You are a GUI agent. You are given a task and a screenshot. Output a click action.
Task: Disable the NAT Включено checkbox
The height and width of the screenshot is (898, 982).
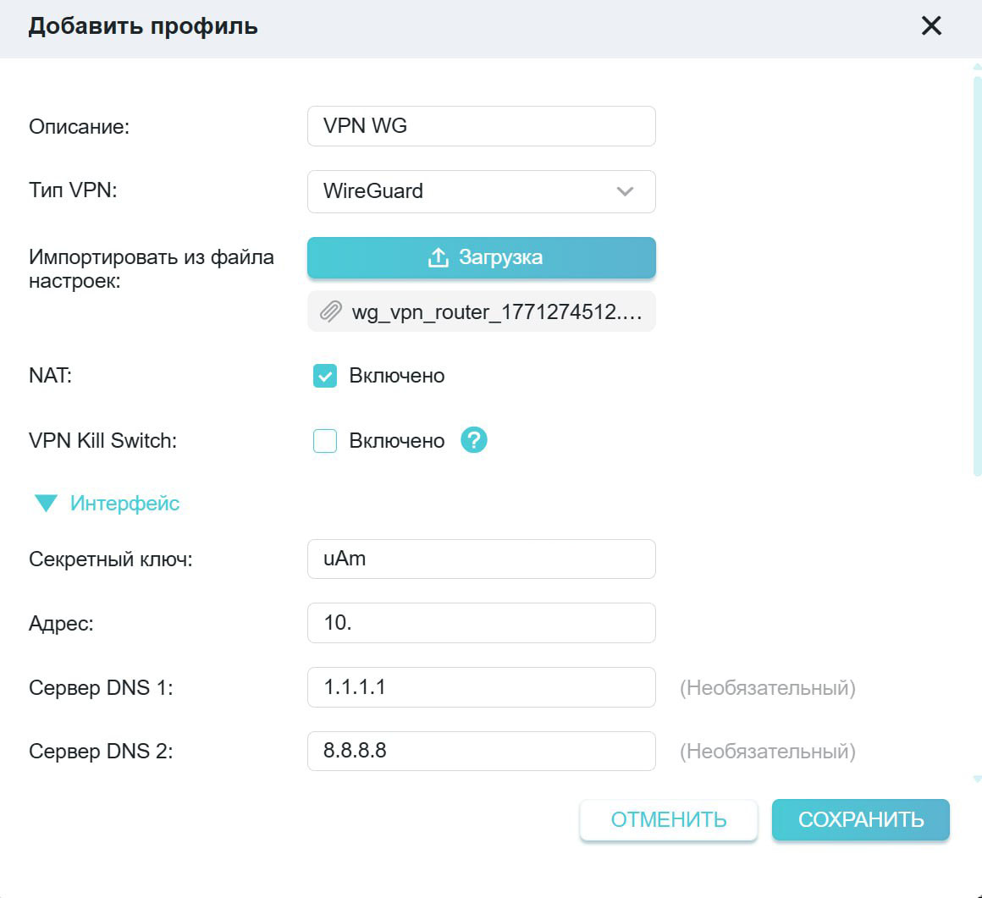(x=325, y=376)
